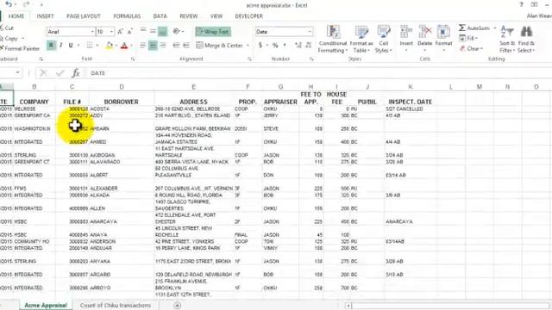552x310 pixels.
Task: Open Format as Table gallery
Action: pyautogui.click(x=361, y=40)
